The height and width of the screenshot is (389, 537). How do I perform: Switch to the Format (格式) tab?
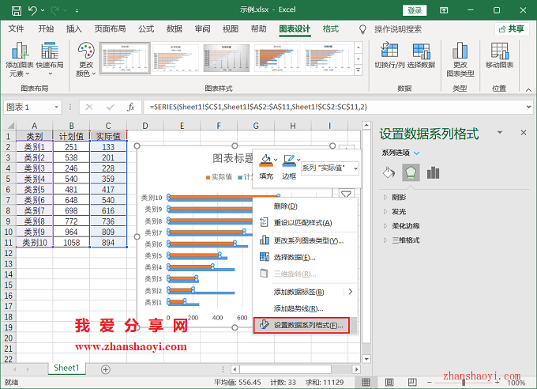(330, 28)
